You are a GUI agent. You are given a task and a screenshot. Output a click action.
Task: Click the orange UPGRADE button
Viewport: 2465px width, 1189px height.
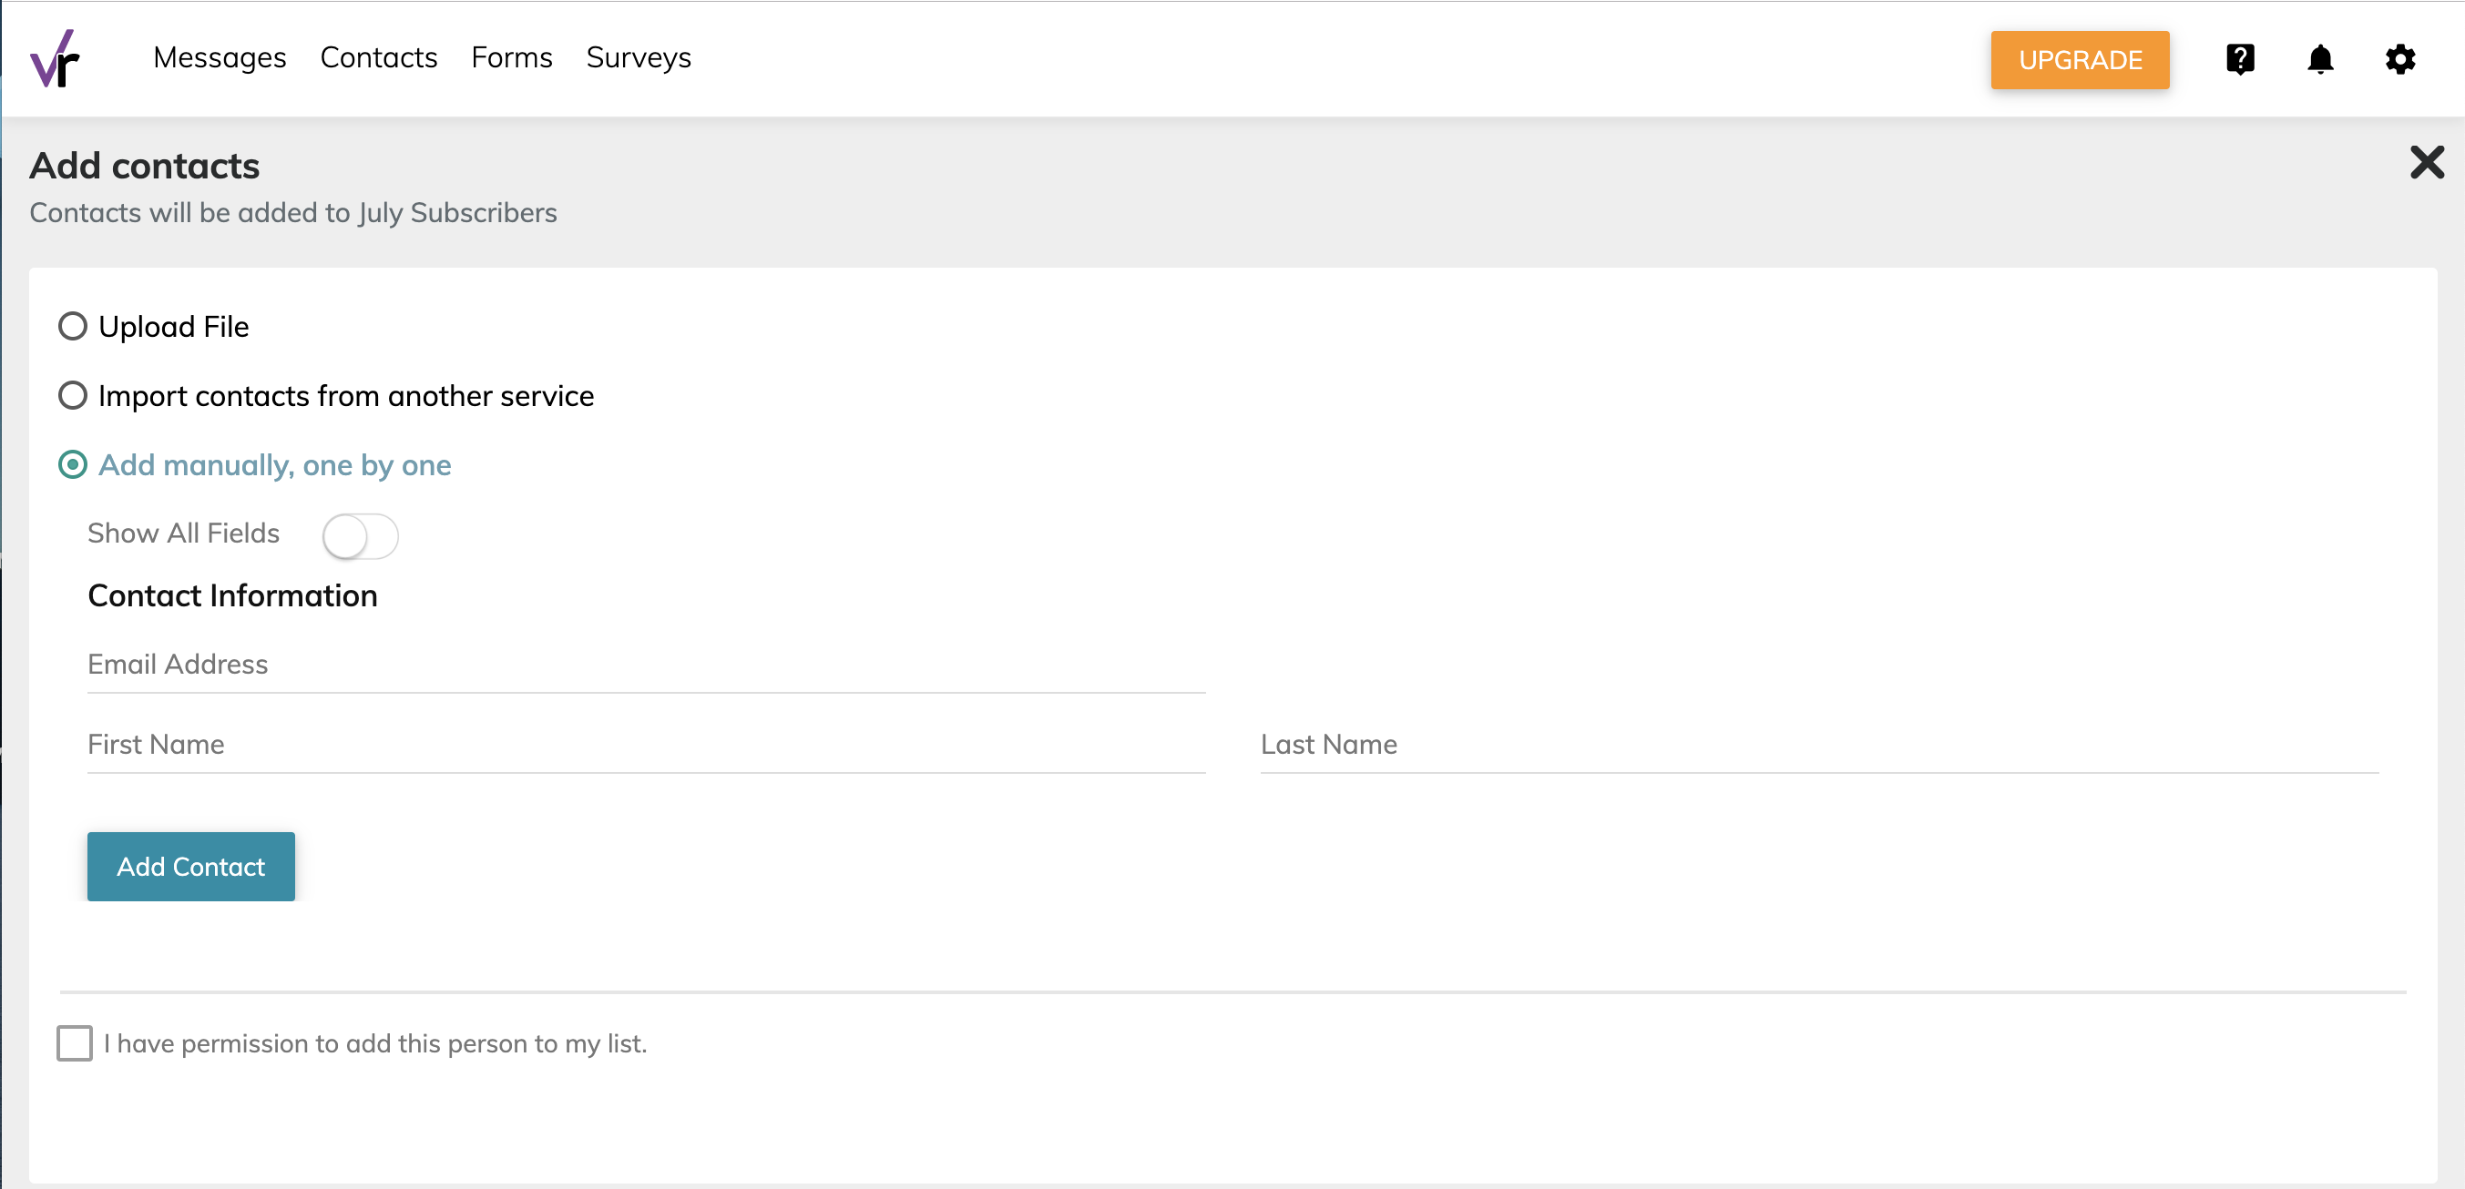(x=2080, y=60)
